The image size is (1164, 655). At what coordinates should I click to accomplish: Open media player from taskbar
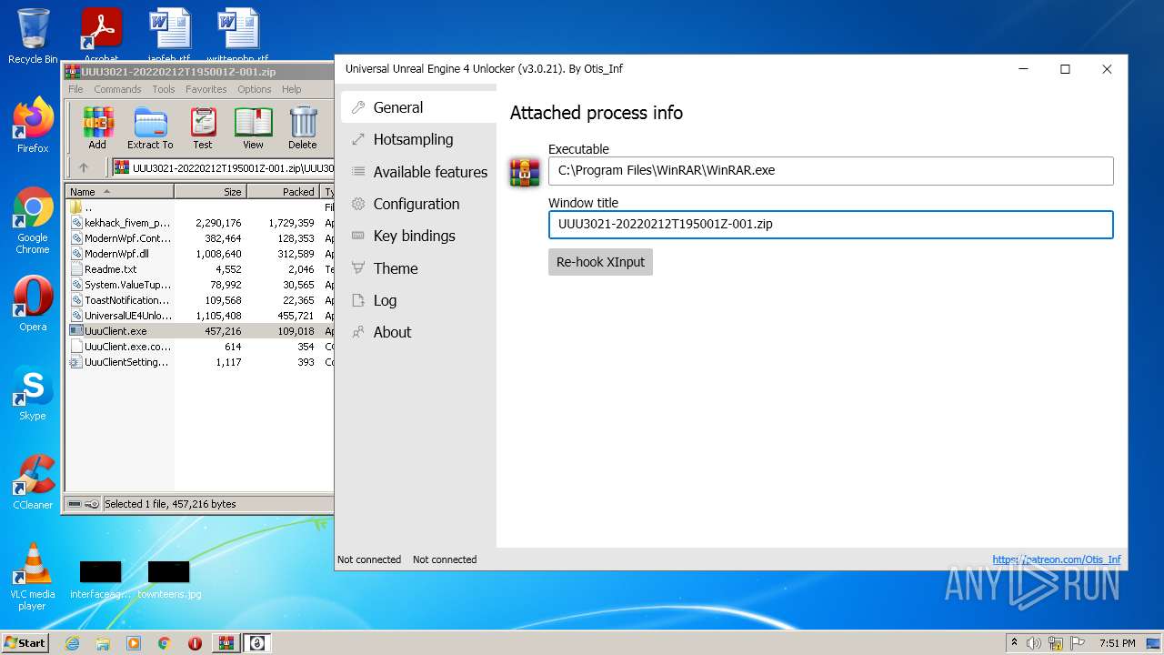coord(134,643)
